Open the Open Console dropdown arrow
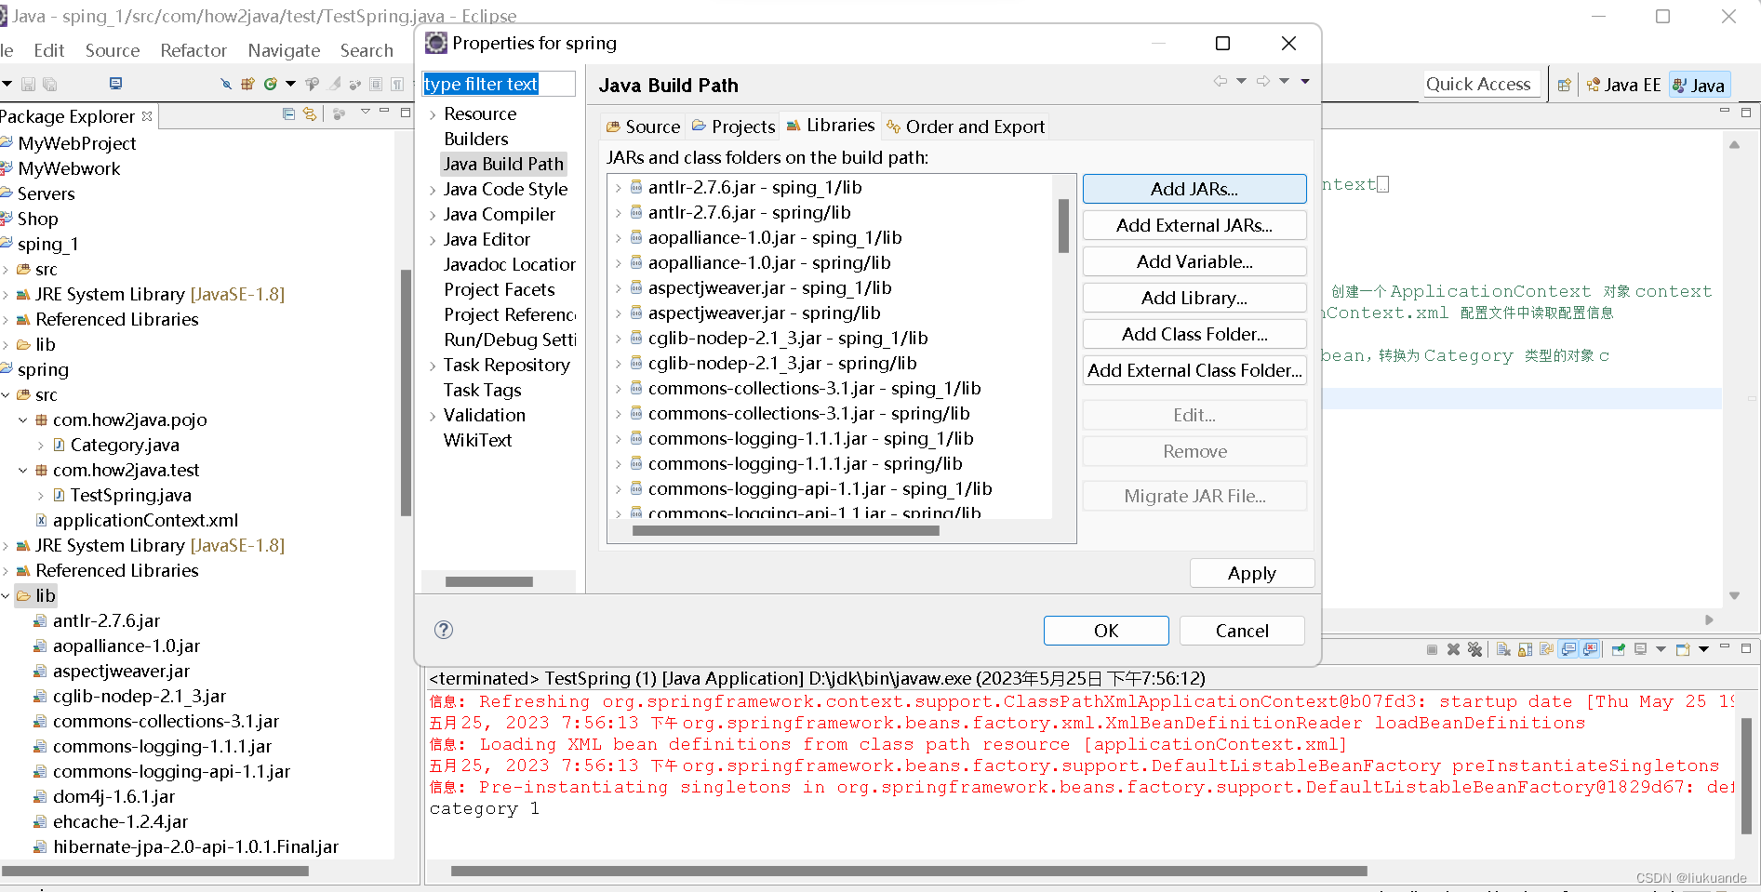 pyautogui.click(x=1703, y=649)
